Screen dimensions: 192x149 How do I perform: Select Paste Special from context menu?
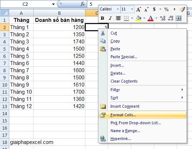click(124, 57)
